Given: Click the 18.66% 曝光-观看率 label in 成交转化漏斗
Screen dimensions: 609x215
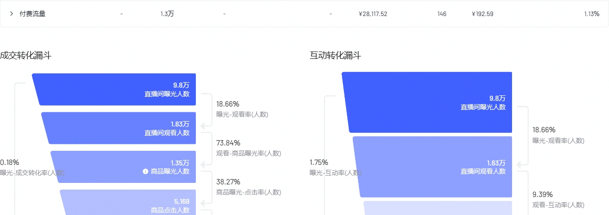Looking at the screenshot, I should 242,109.
